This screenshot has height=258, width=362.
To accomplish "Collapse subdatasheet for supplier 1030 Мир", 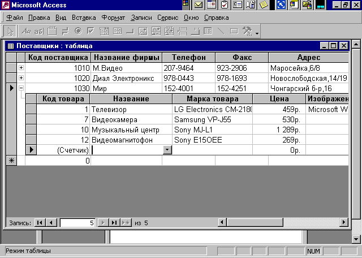I will point(21,88).
